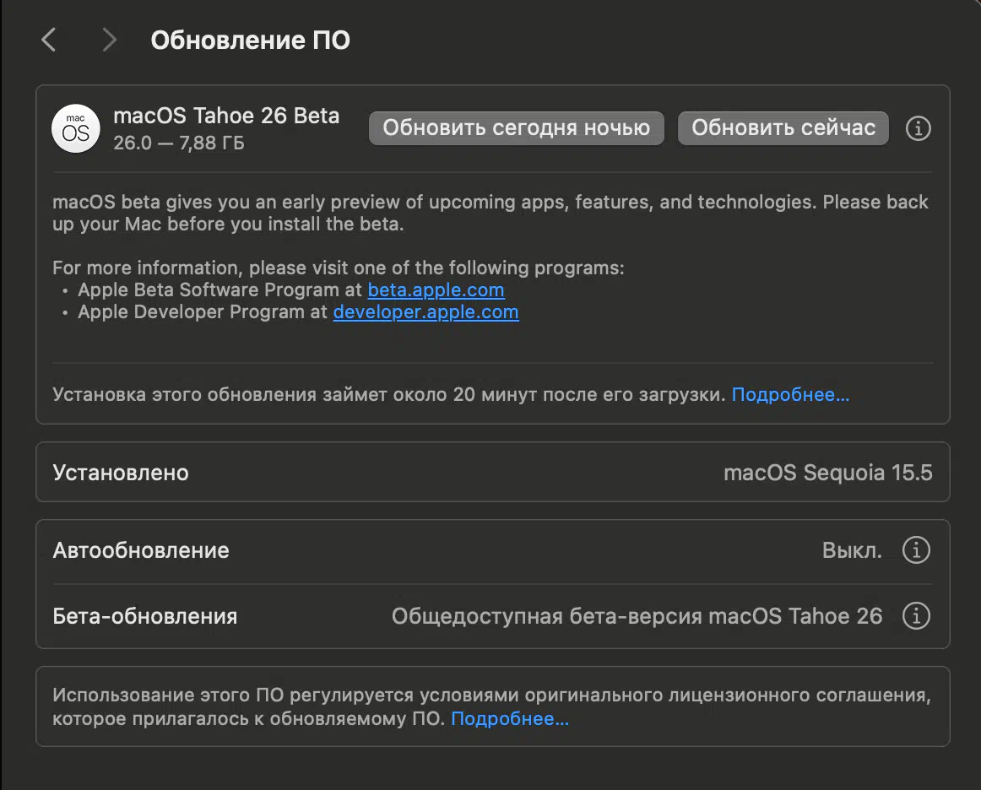Viewport: 981px width, 790px height.
Task: Click the macOS Sequoia 15.5 value
Action: (x=827, y=473)
